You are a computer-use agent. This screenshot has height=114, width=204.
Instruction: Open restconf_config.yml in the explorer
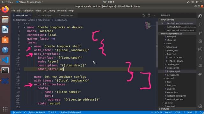pos(176,96)
